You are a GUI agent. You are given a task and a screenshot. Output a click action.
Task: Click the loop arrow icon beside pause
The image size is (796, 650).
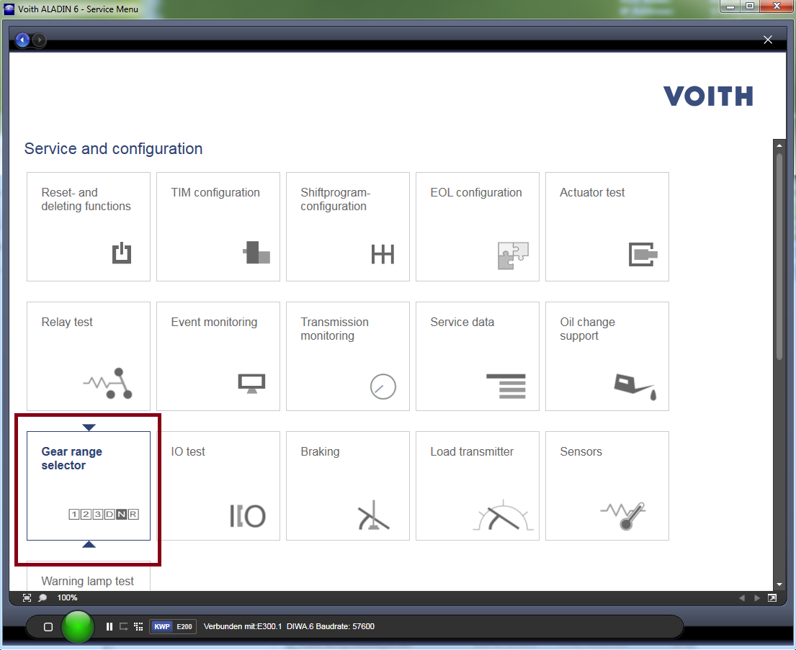(123, 627)
